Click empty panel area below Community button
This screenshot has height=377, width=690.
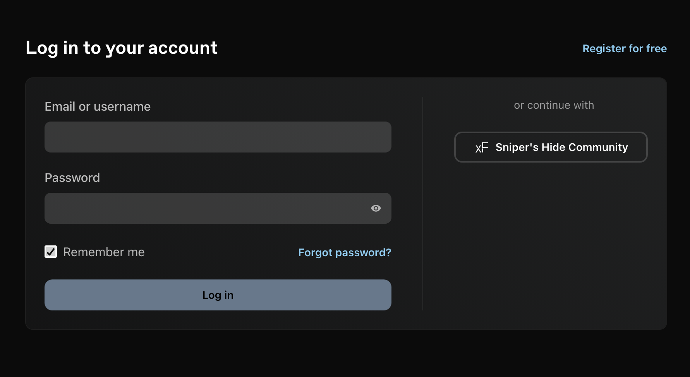(551, 240)
